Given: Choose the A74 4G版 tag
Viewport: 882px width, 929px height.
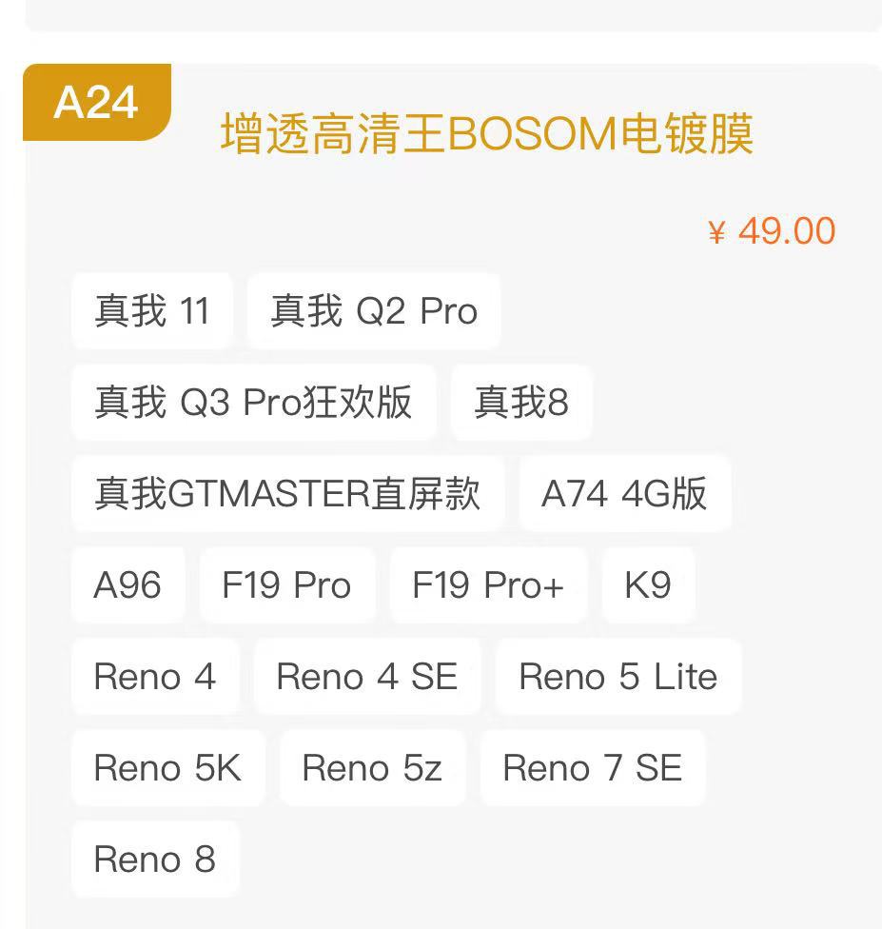Looking at the screenshot, I should click(x=624, y=494).
